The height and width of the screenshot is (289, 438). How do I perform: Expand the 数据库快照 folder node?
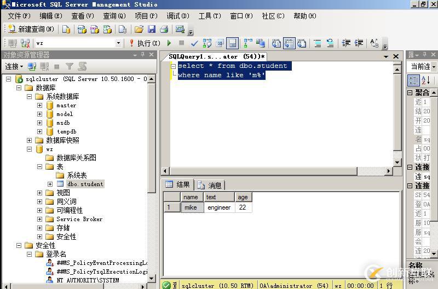pos(29,140)
